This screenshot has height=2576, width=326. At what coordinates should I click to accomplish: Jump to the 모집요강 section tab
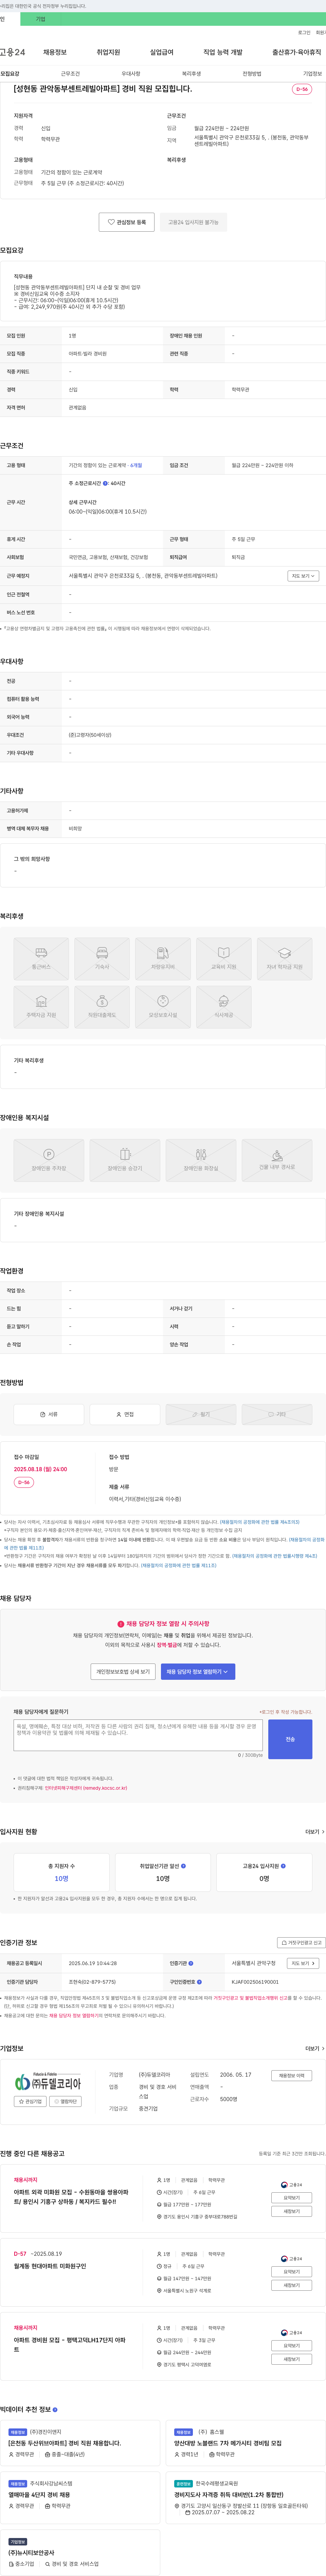10,74
